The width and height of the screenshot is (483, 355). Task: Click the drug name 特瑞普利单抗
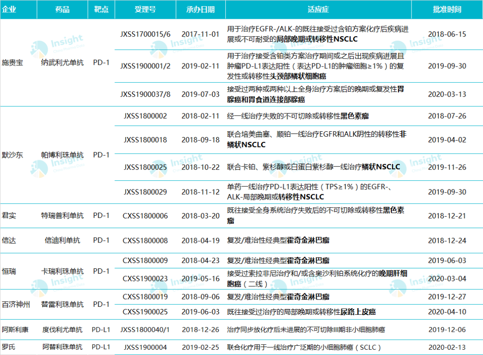(x=62, y=216)
